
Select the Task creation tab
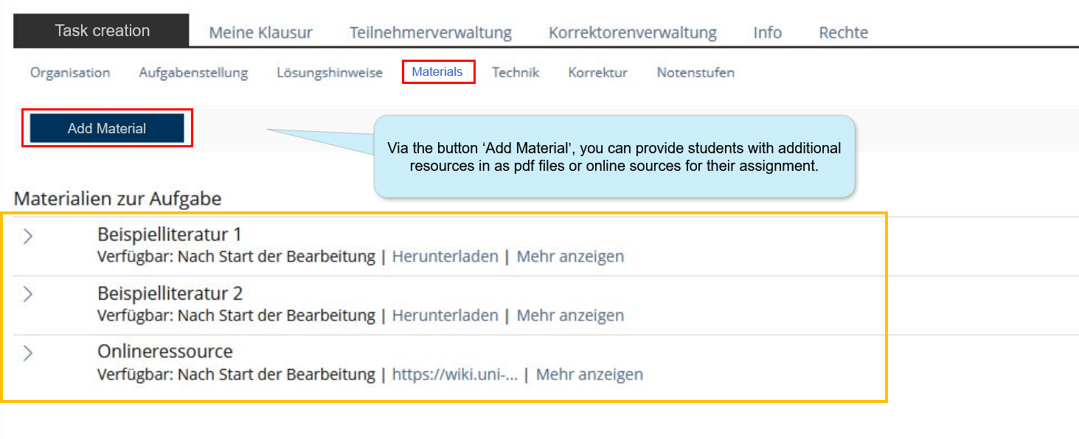coord(102,30)
